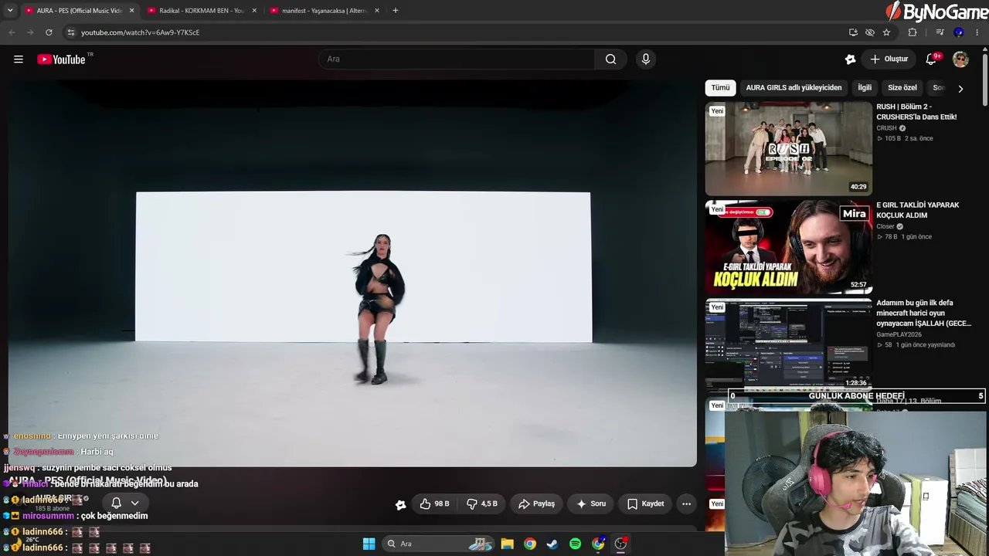Image resolution: width=989 pixels, height=556 pixels.
Task: Open the subscription notification bell dropdown
Action: point(124,503)
